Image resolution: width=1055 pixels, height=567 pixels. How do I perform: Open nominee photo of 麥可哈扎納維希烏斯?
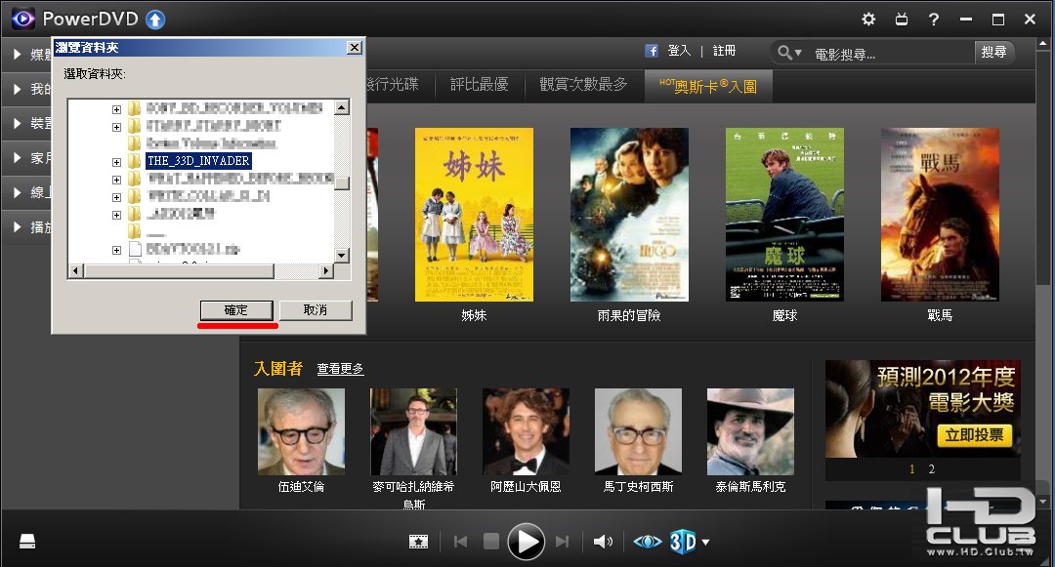(413, 431)
